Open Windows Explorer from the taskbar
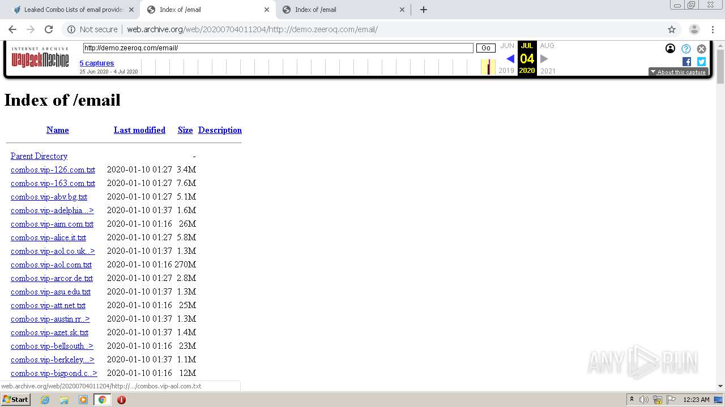 pos(64,400)
